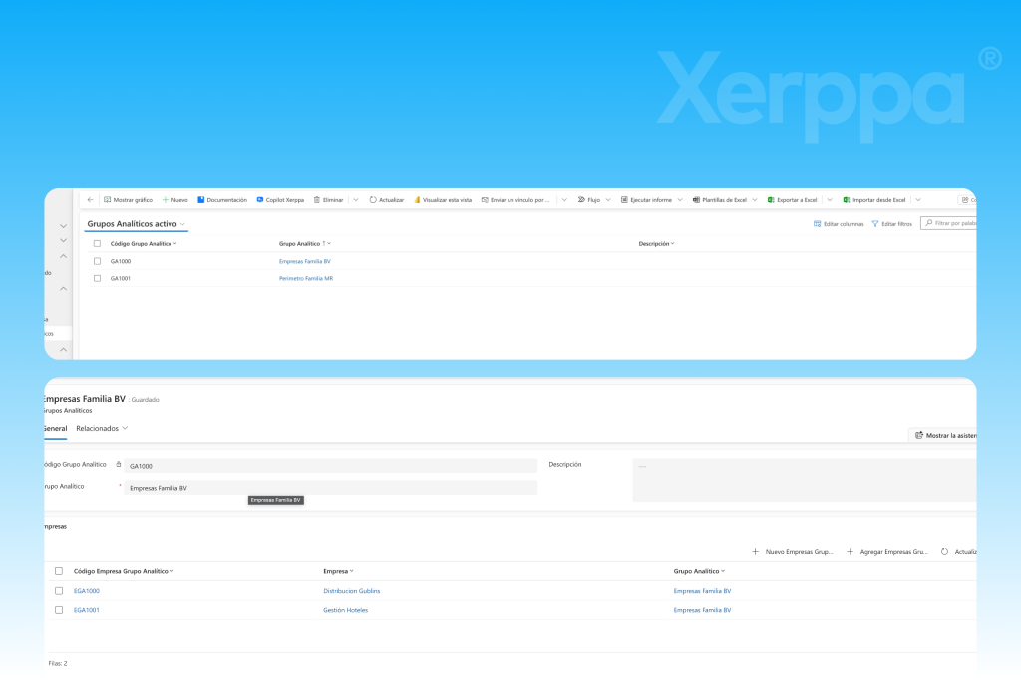This screenshot has width=1021, height=681.
Task: Check the EGA1001 row checkbox
Action: click(x=59, y=610)
